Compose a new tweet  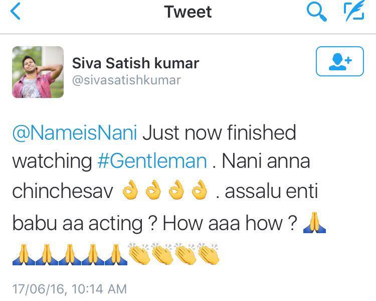coord(353,12)
